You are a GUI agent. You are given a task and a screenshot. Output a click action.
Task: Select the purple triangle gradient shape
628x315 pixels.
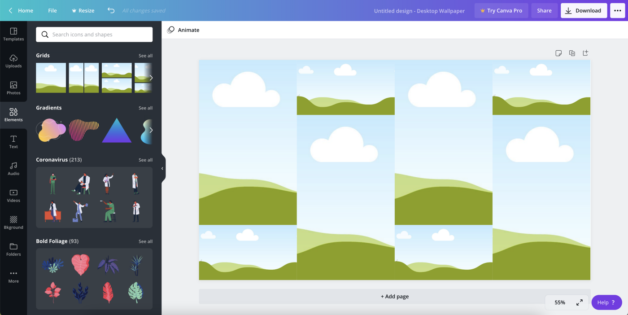tap(117, 131)
